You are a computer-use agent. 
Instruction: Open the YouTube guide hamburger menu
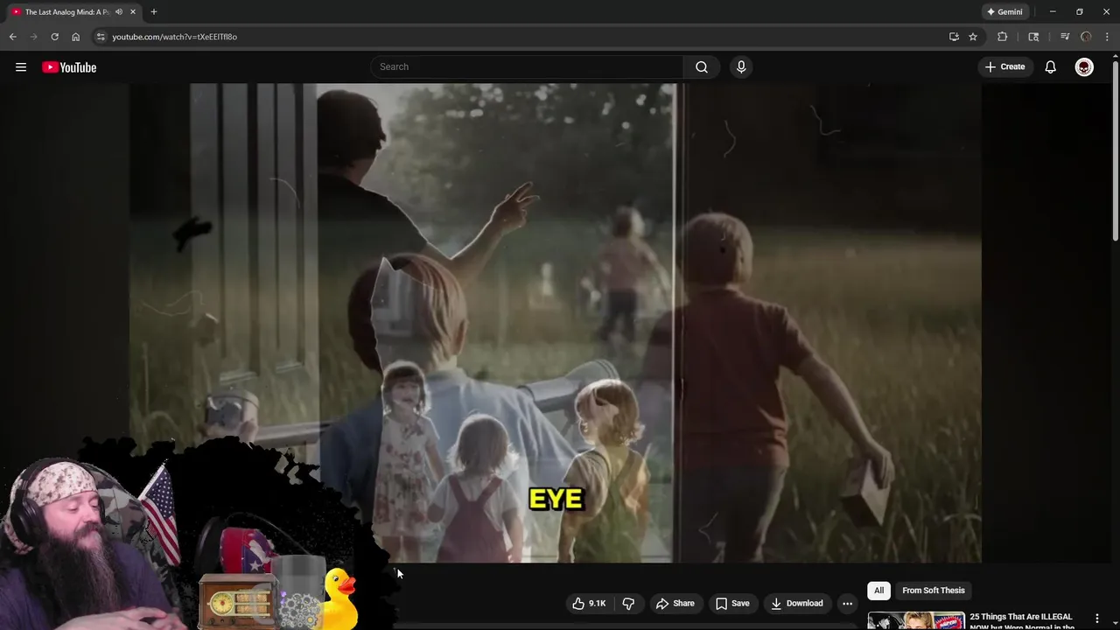coord(21,67)
